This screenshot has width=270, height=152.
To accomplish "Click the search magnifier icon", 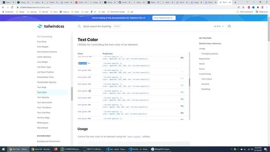I will pyautogui.click(x=79, y=26).
